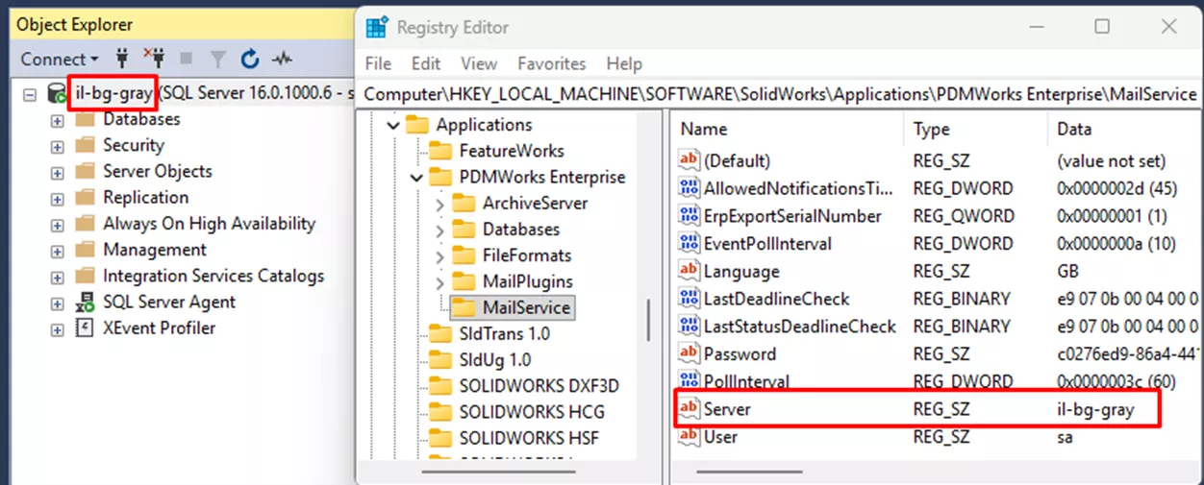Select the FeatureWorks registry key
Image resolution: width=1204 pixels, height=485 pixels.
[512, 151]
